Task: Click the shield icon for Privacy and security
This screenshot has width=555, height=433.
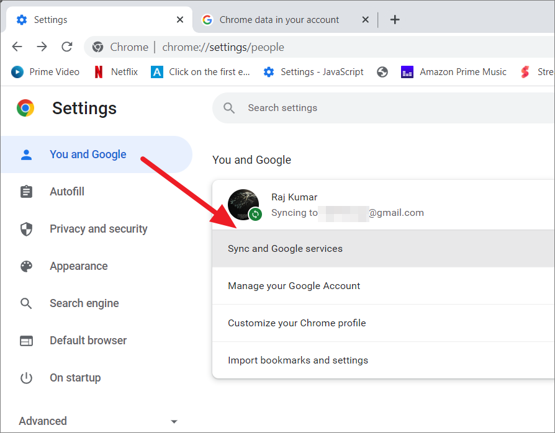Action: pos(26,229)
